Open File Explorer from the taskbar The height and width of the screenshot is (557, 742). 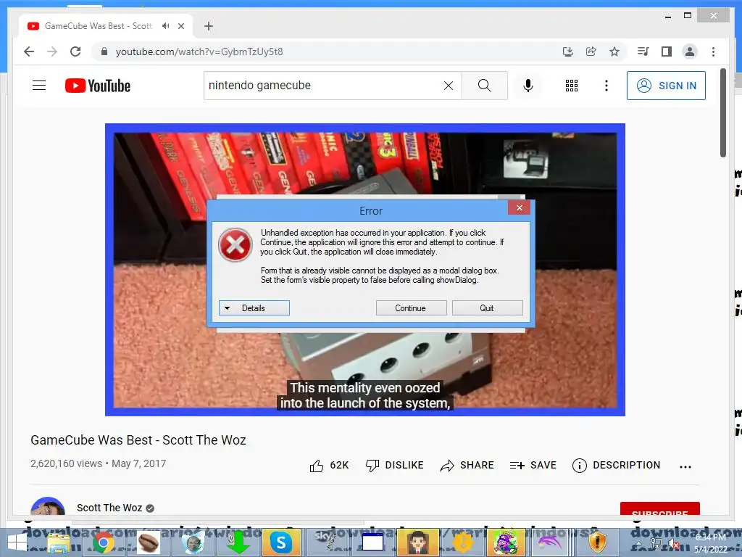tap(59, 543)
